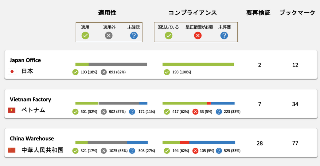Click Japan's gray 891 (82%) not-applicable icon
Screen dimensions: 320x166
click(x=104, y=72)
